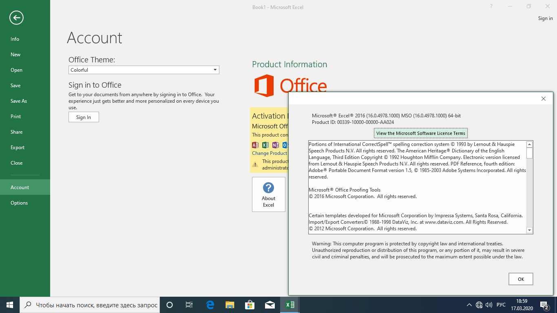Open the About Excel question mark tile

tap(268, 194)
